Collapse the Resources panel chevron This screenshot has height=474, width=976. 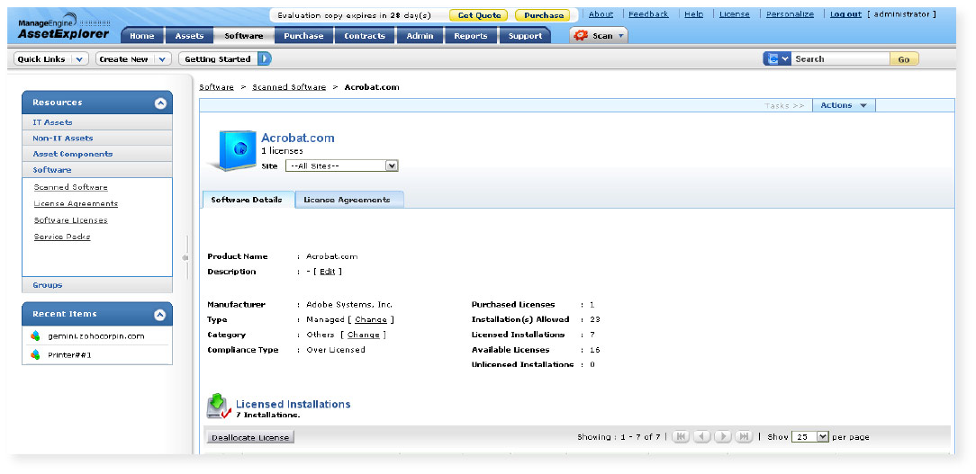(160, 103)
